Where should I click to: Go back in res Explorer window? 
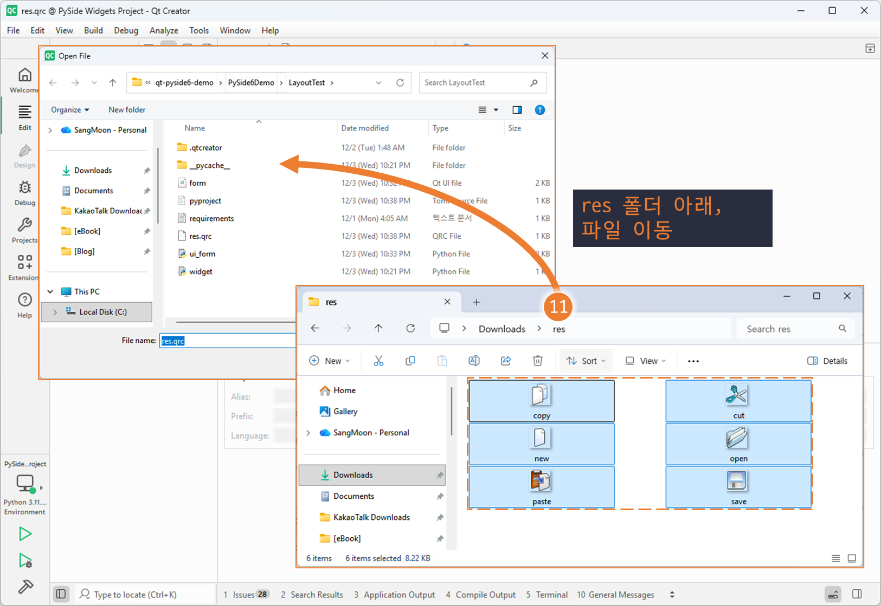pyautogui.click(x=315, y=328)
